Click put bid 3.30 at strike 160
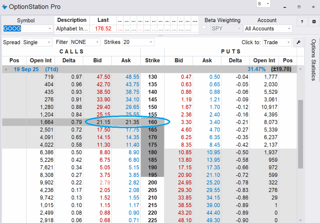320x223 pixels. click(x=186, y=122)
